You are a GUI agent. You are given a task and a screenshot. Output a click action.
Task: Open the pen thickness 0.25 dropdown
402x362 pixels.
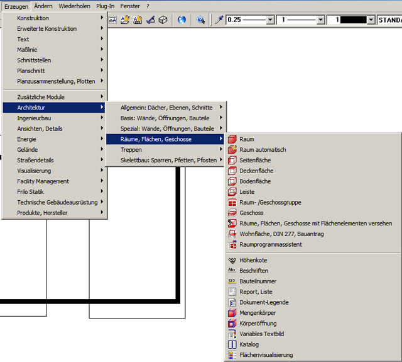click(x=270, y=20)
